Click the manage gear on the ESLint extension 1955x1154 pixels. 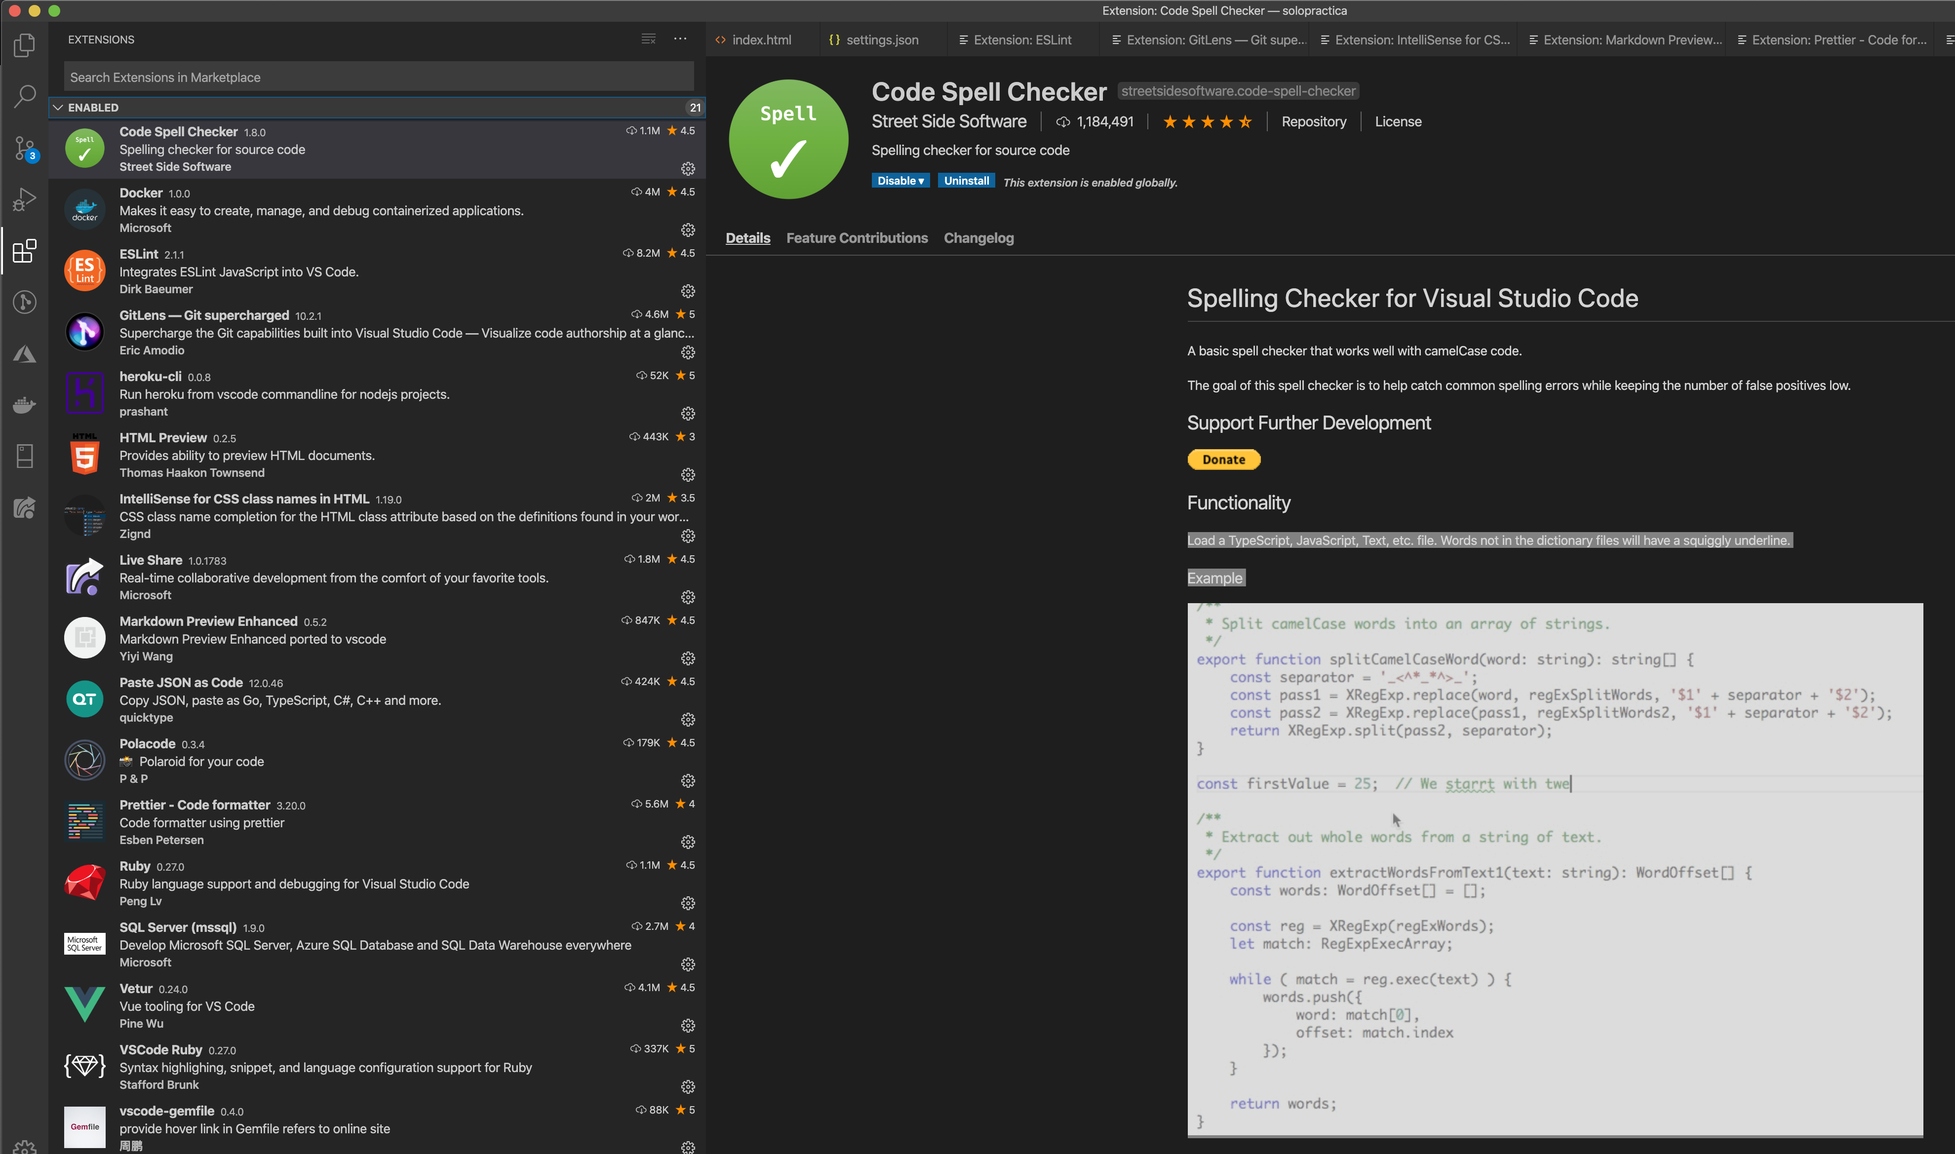(688, 291)
